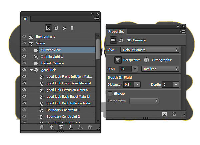The height and width of the screenshot is (145, 200).
Task: Click Render icon in 3D panel footer
Action: 61,127
